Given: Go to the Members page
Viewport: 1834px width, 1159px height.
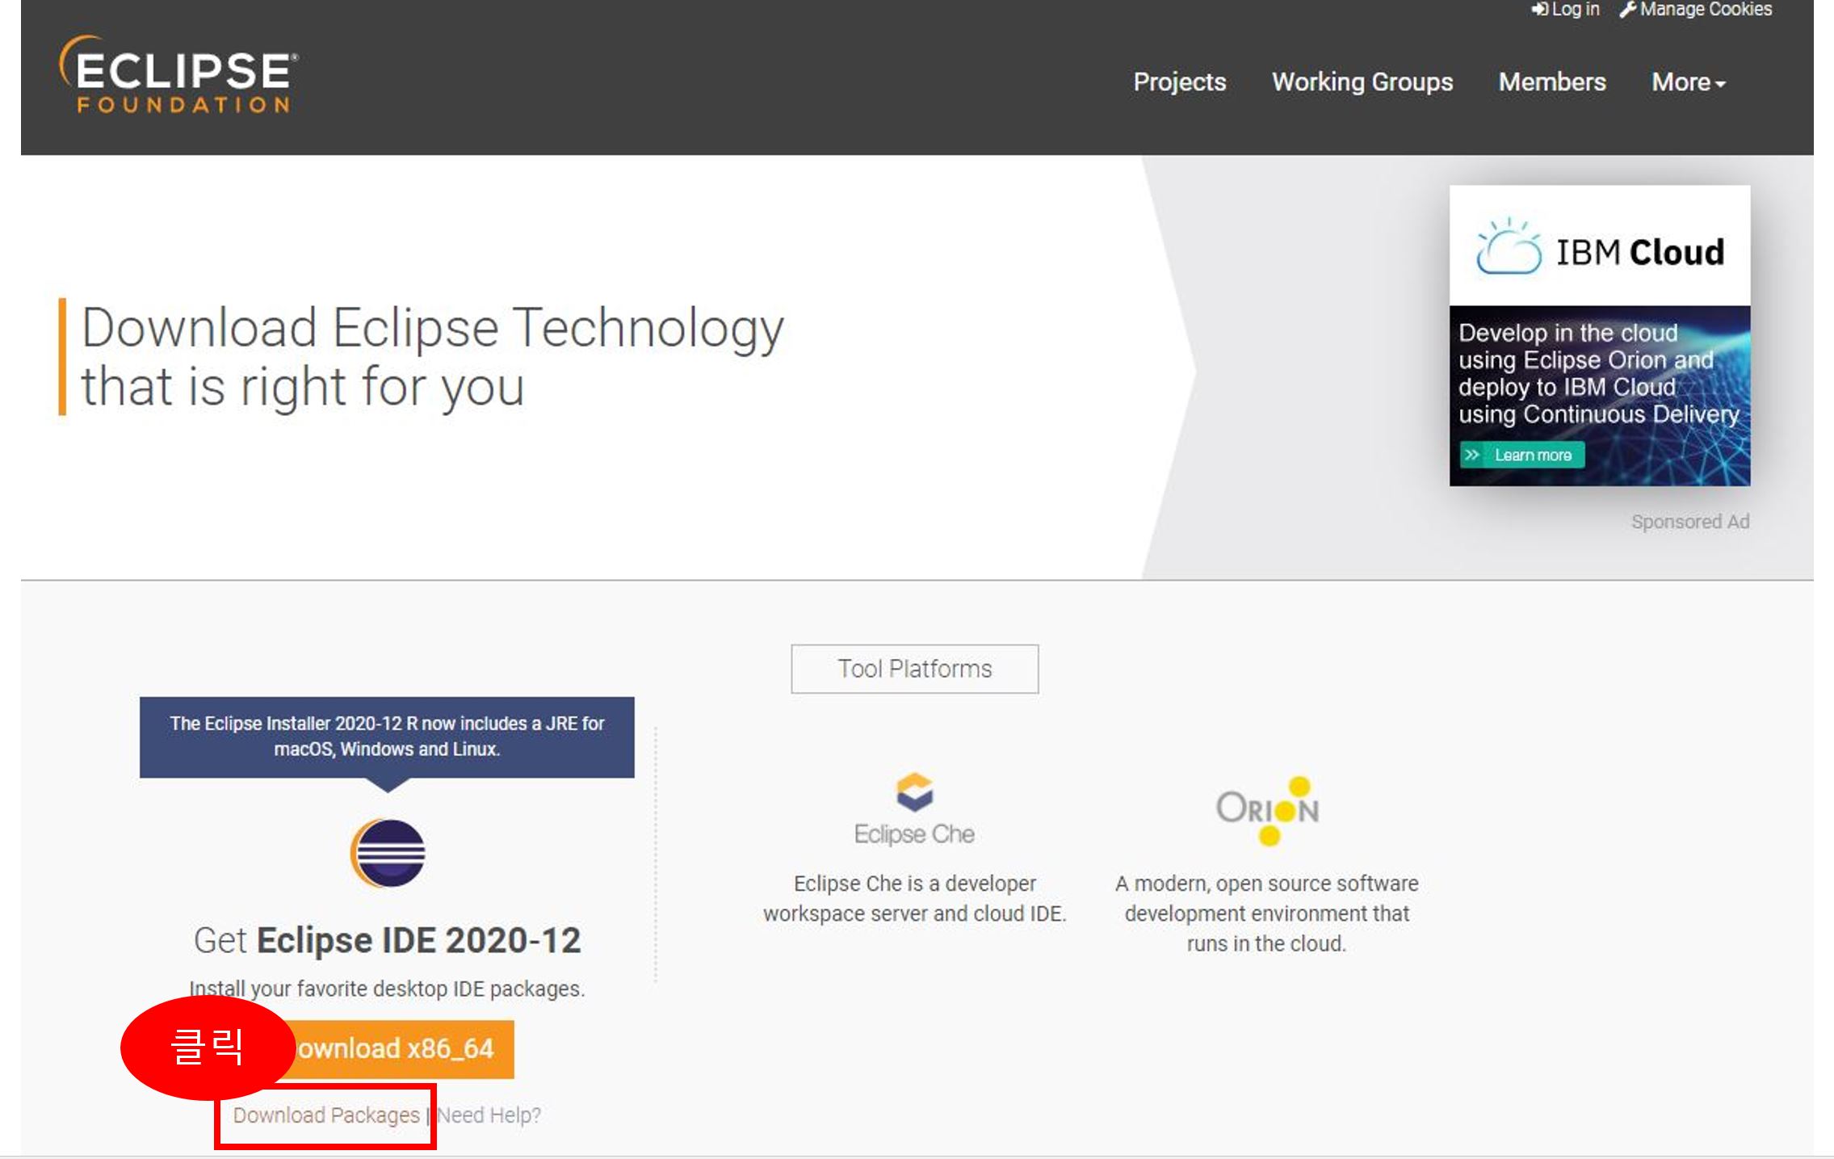Looking at the screenshot, I should 1551,82.
